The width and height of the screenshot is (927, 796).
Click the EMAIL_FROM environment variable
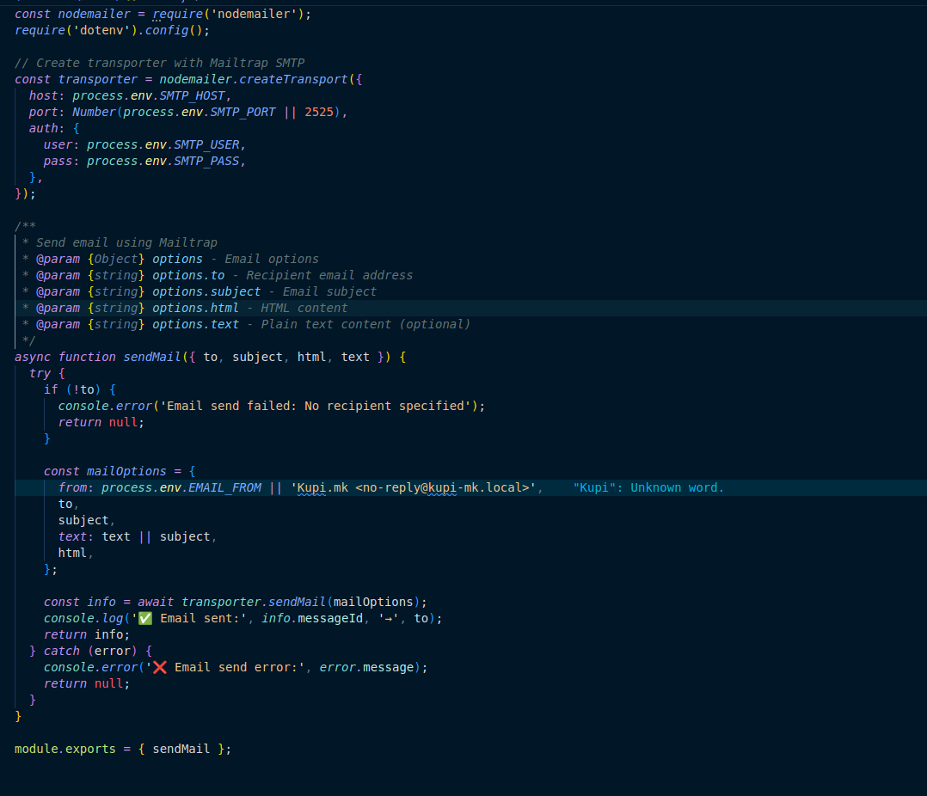click(224, 487)
